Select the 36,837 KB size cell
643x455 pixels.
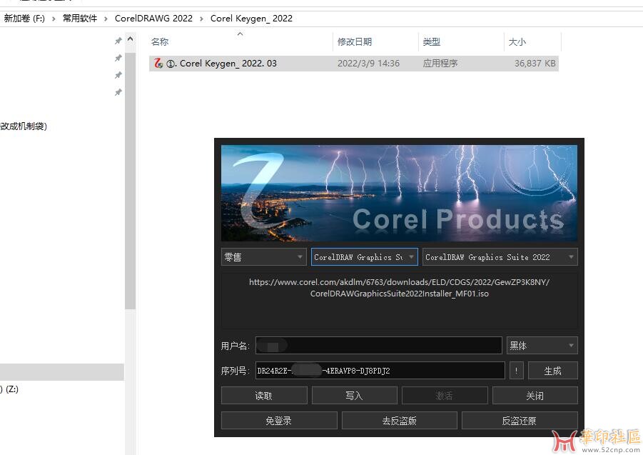[535, 63]
